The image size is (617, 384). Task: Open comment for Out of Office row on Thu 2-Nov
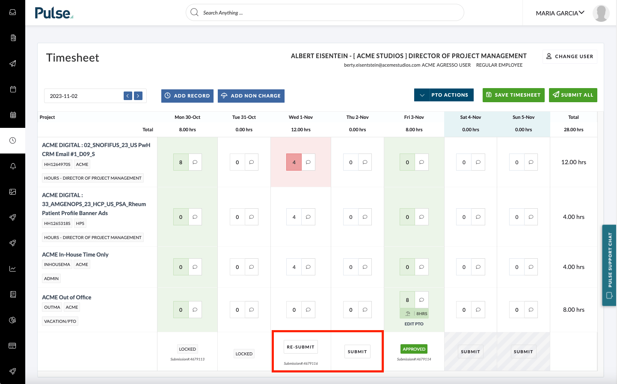pos(365,310)
